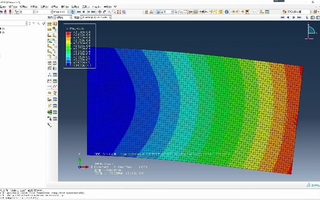Step to next frame in the toolbar
The image size is (320, 200).
click(x=88, y=12)
